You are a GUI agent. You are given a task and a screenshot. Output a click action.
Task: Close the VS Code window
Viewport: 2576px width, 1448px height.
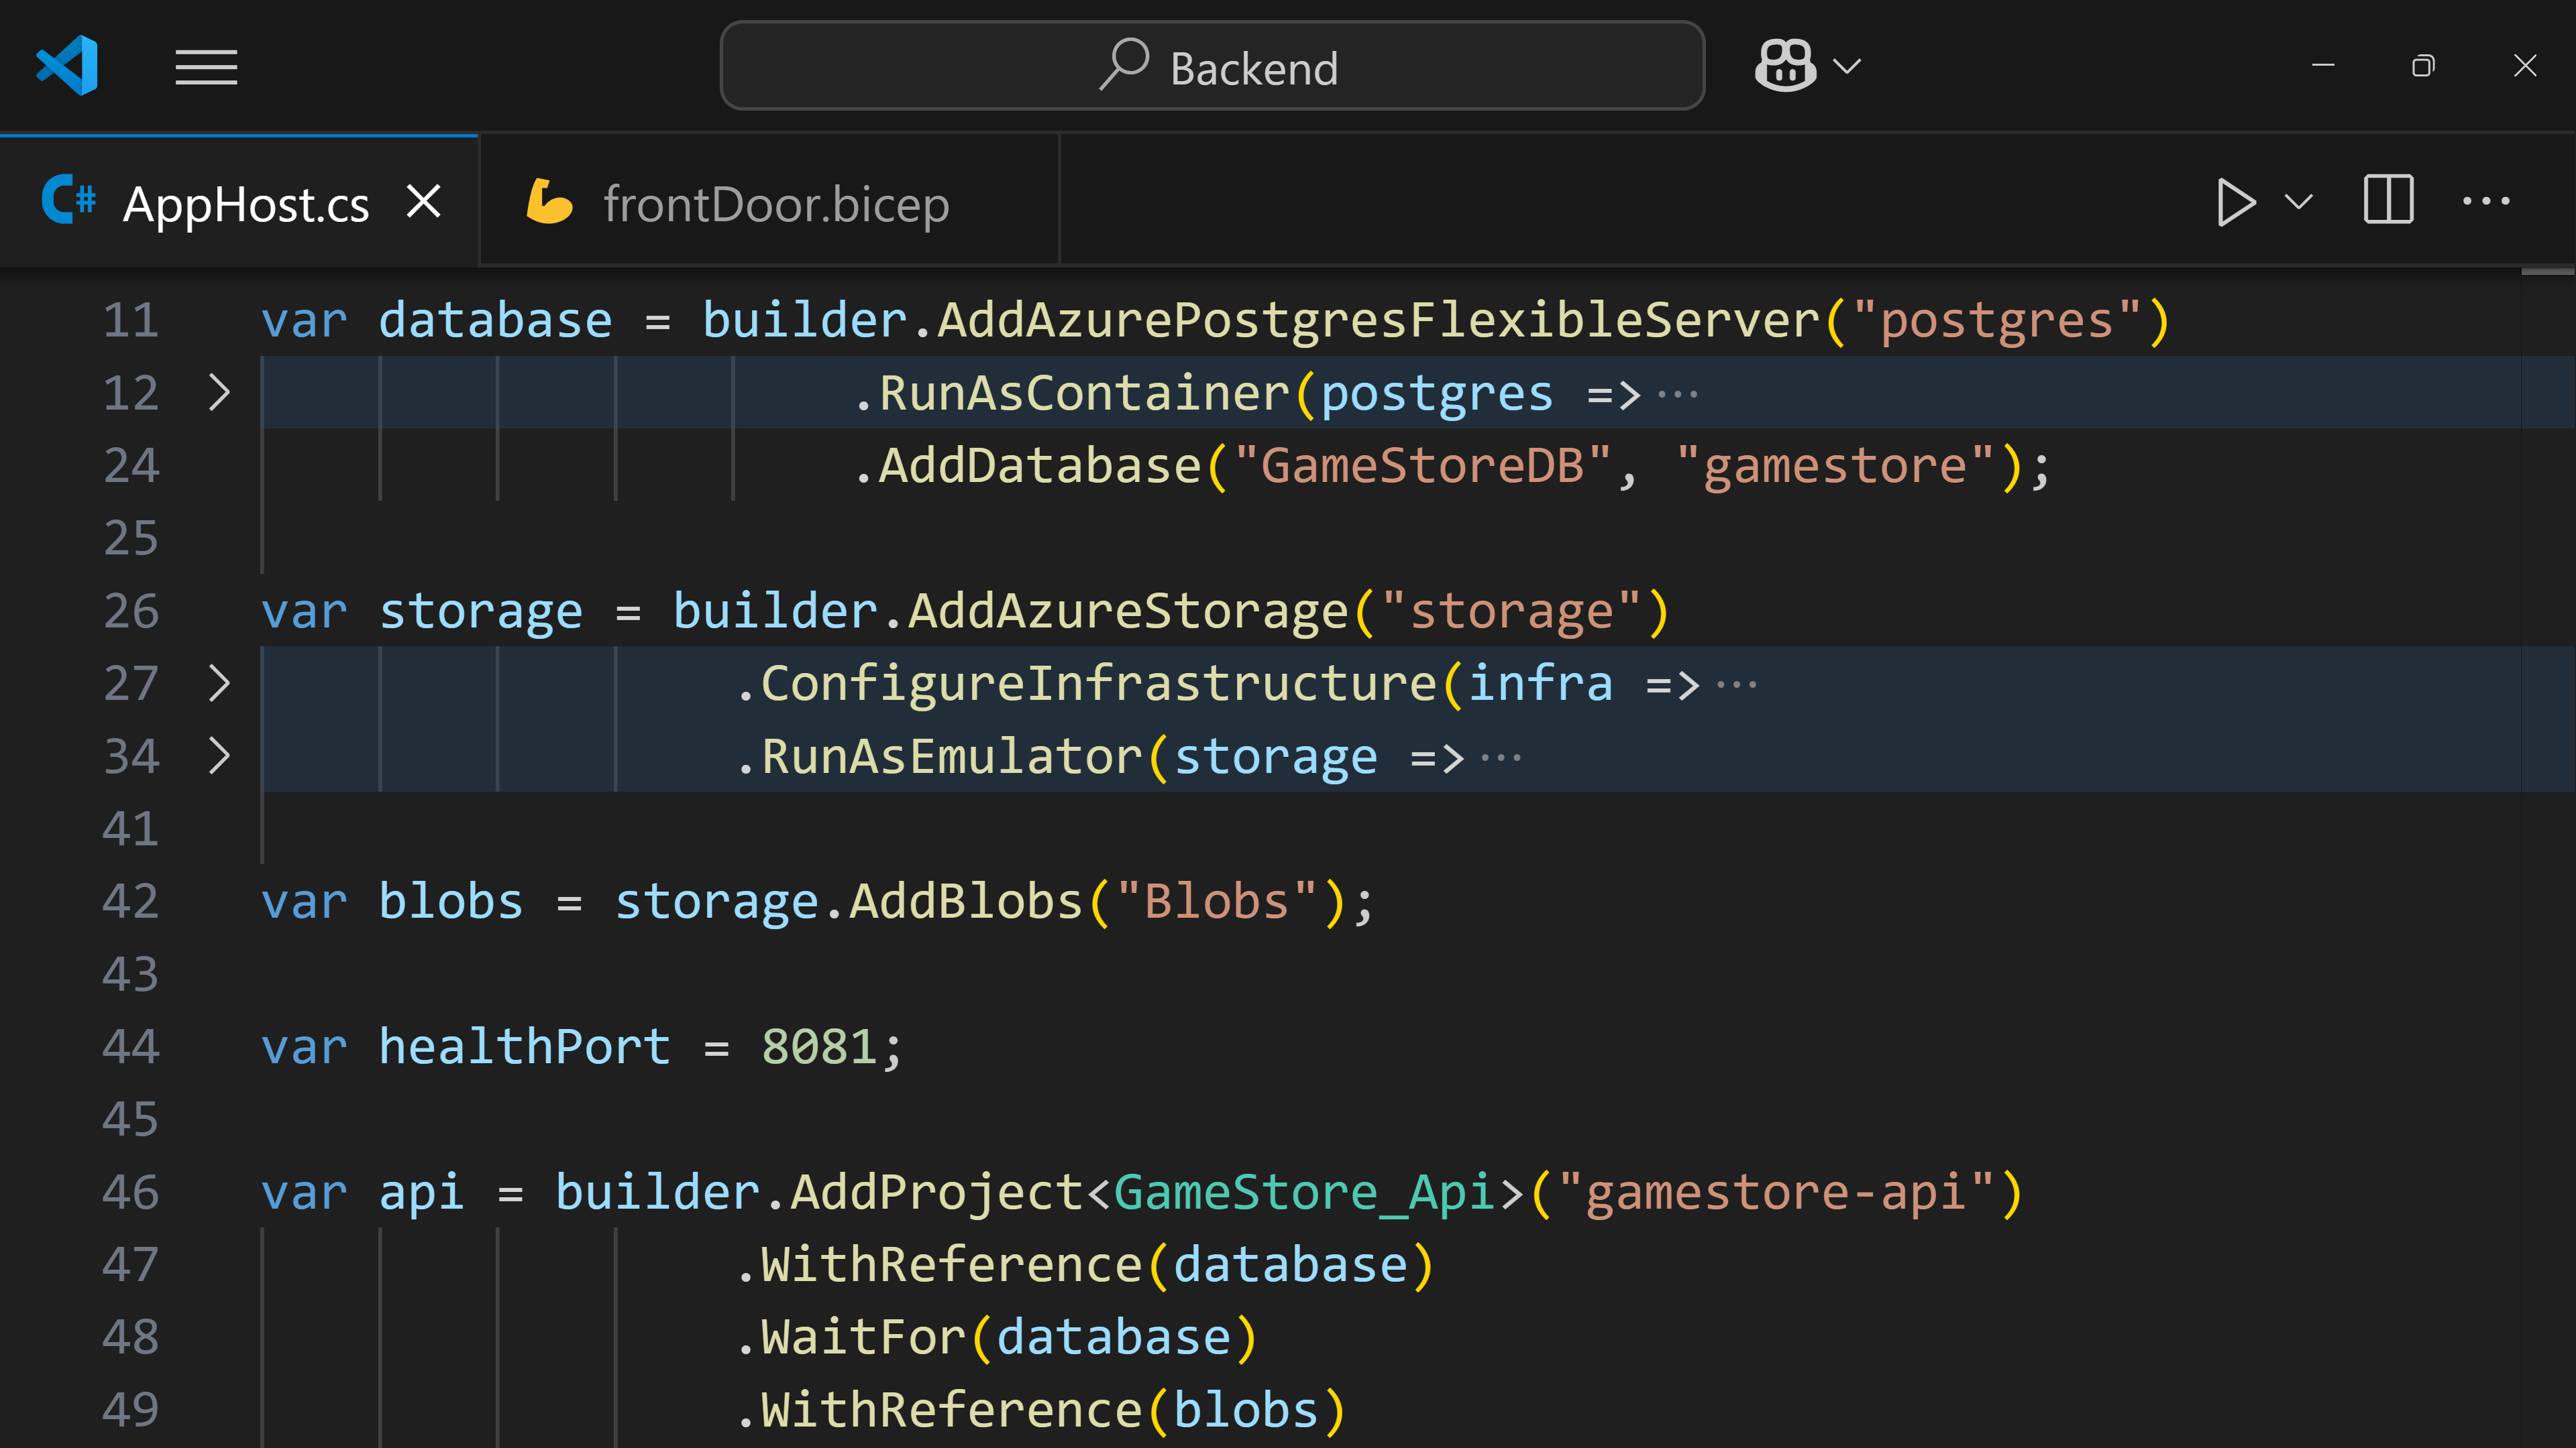[x=2525, y=66]
